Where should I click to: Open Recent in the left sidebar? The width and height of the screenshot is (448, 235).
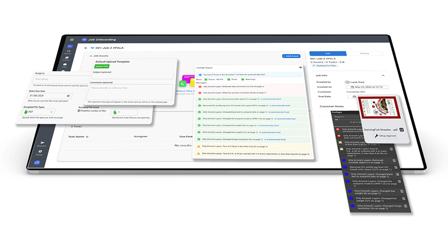70,52
